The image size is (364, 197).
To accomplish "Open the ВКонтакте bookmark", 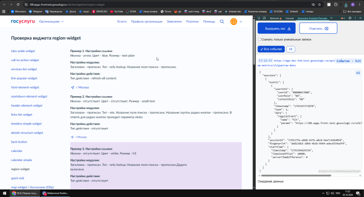I will 18,11.
